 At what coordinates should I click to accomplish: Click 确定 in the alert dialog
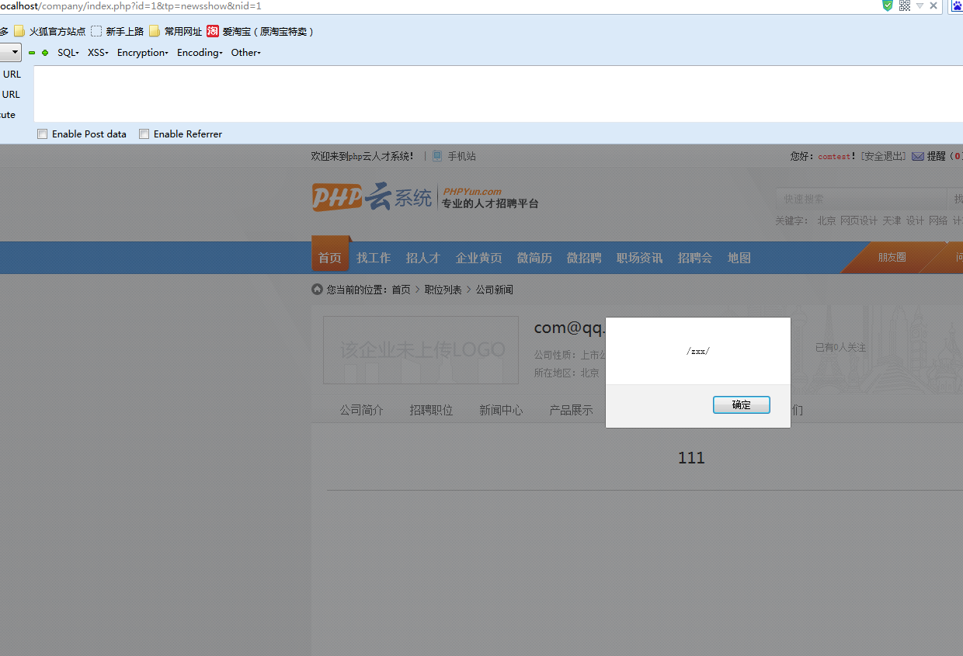(x=742, y=405)
